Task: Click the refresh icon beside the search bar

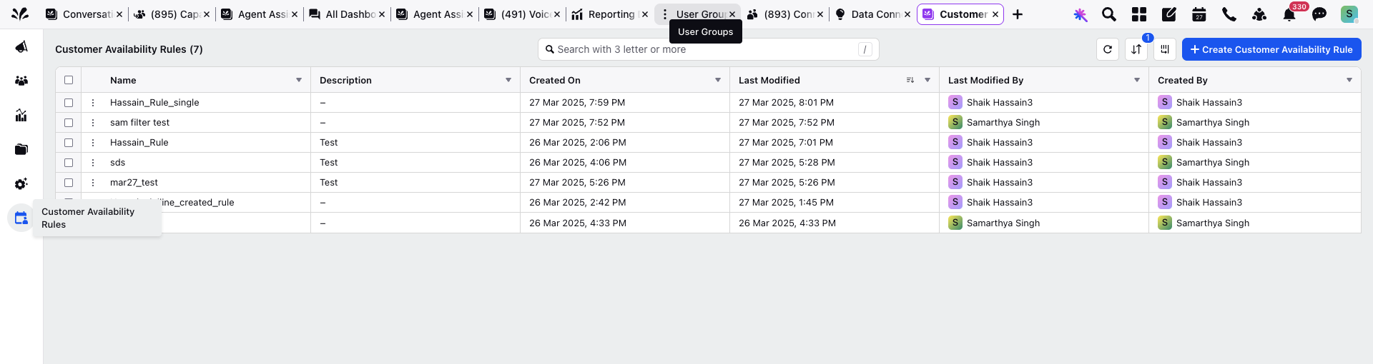Action: point(1108,49)
